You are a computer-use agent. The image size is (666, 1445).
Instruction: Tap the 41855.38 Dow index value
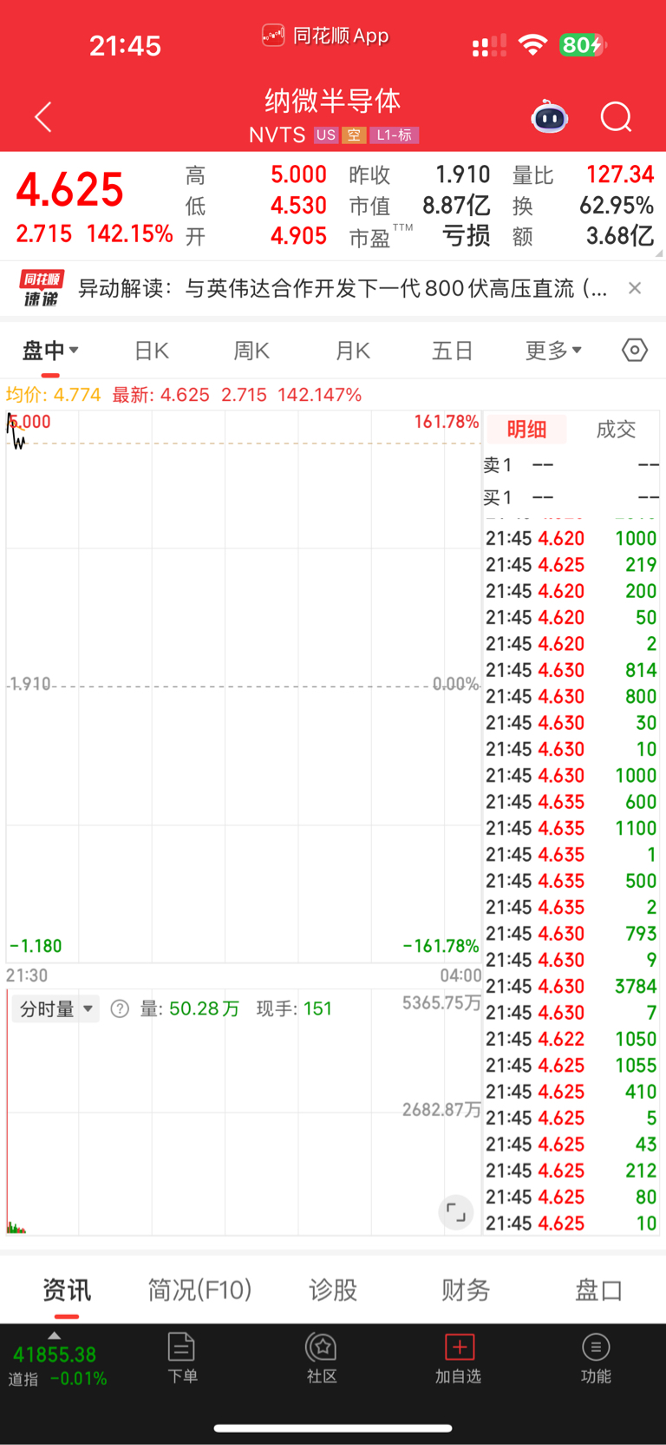pos(55,1355)
